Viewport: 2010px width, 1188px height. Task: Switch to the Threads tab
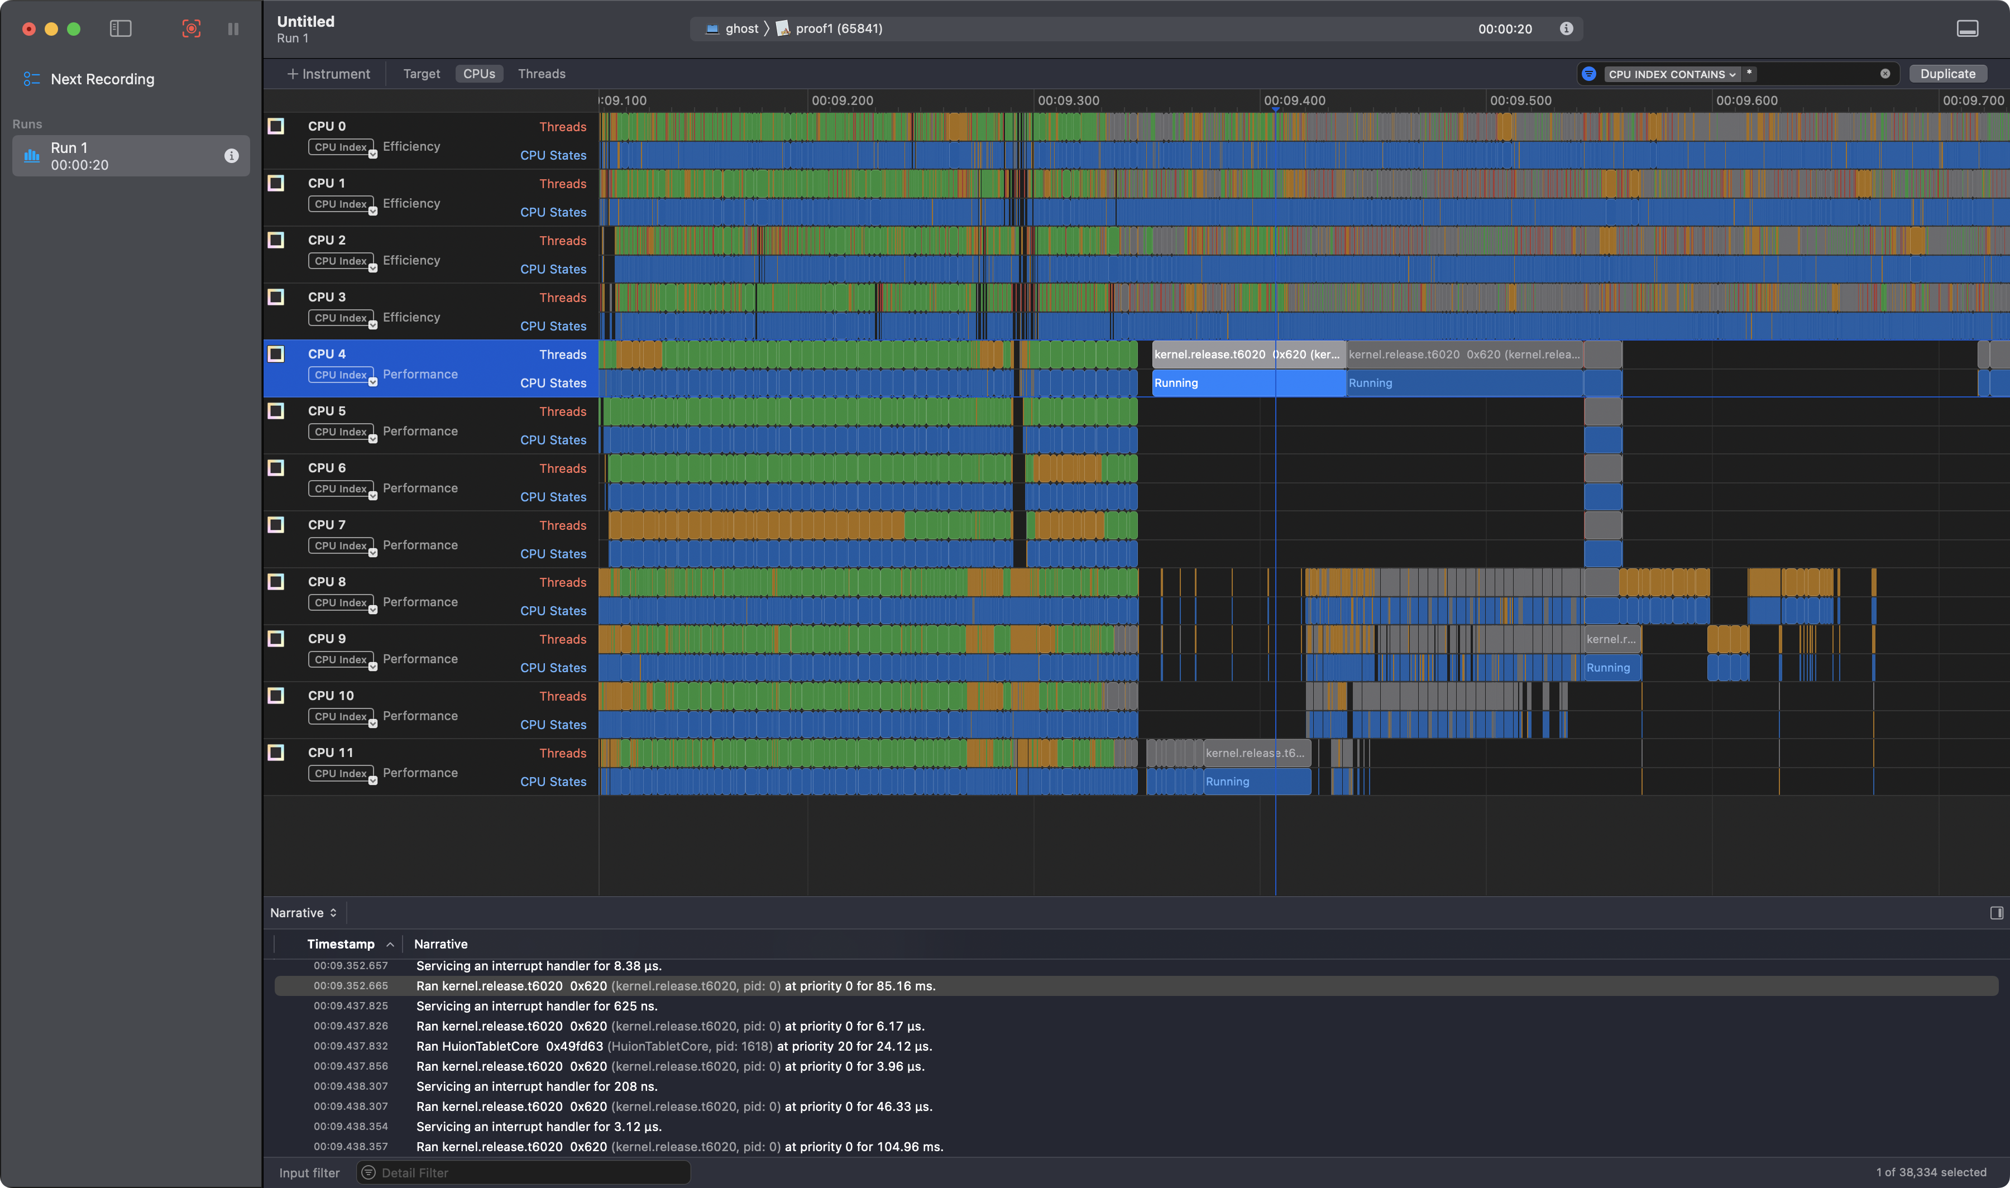coord(542,74)
